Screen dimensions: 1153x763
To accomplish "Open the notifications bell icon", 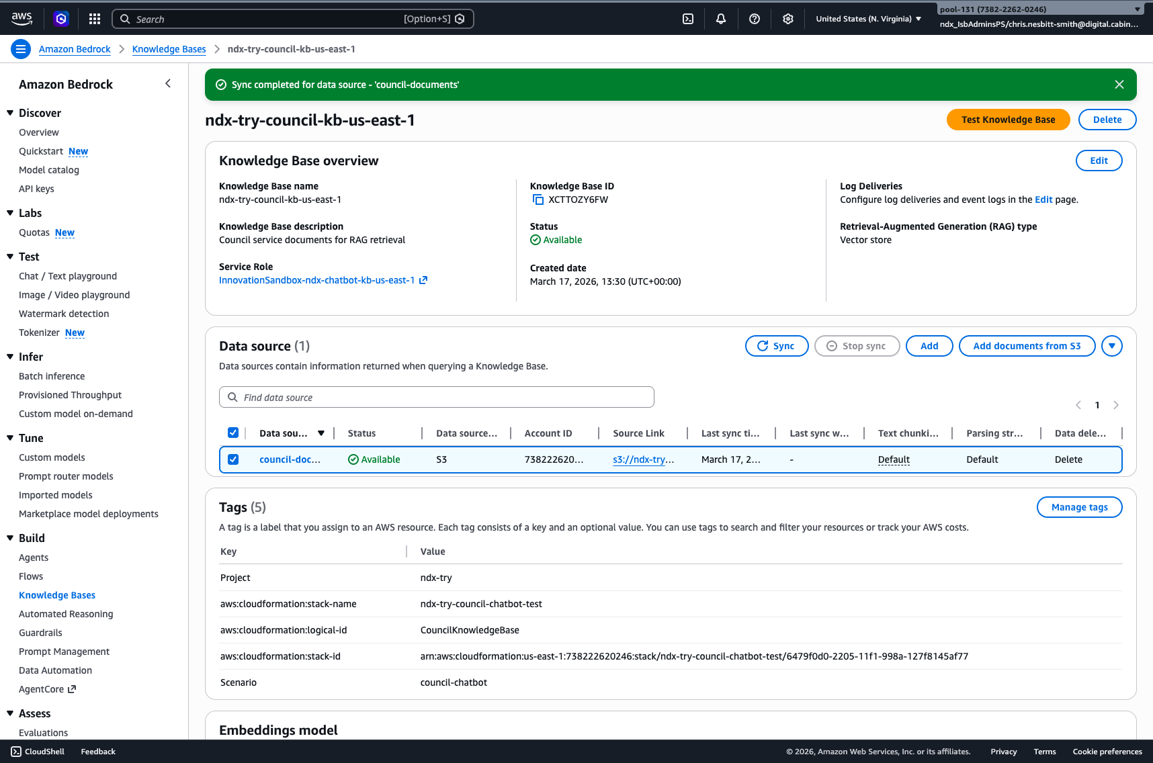I will pos(720,18).
